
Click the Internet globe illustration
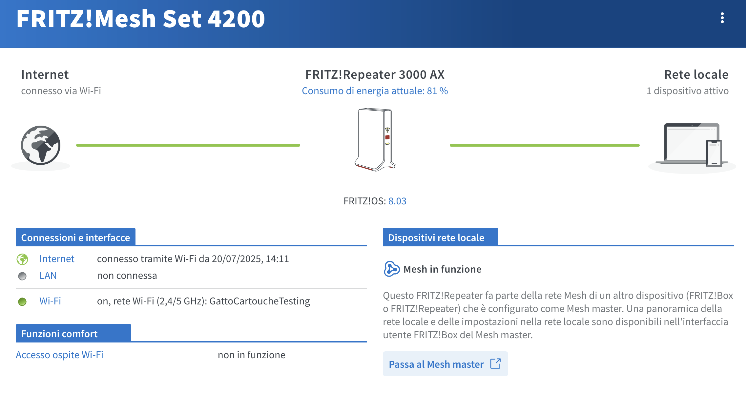tap(41, 145)
